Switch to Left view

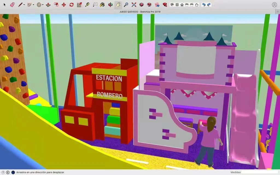coord(197,5)
